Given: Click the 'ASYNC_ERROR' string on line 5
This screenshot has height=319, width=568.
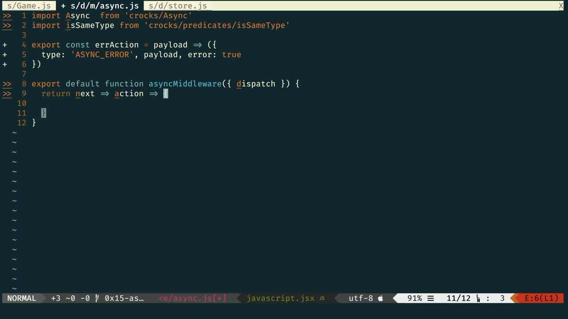Looking at the screenshot, I should click(x=102, y=54).
